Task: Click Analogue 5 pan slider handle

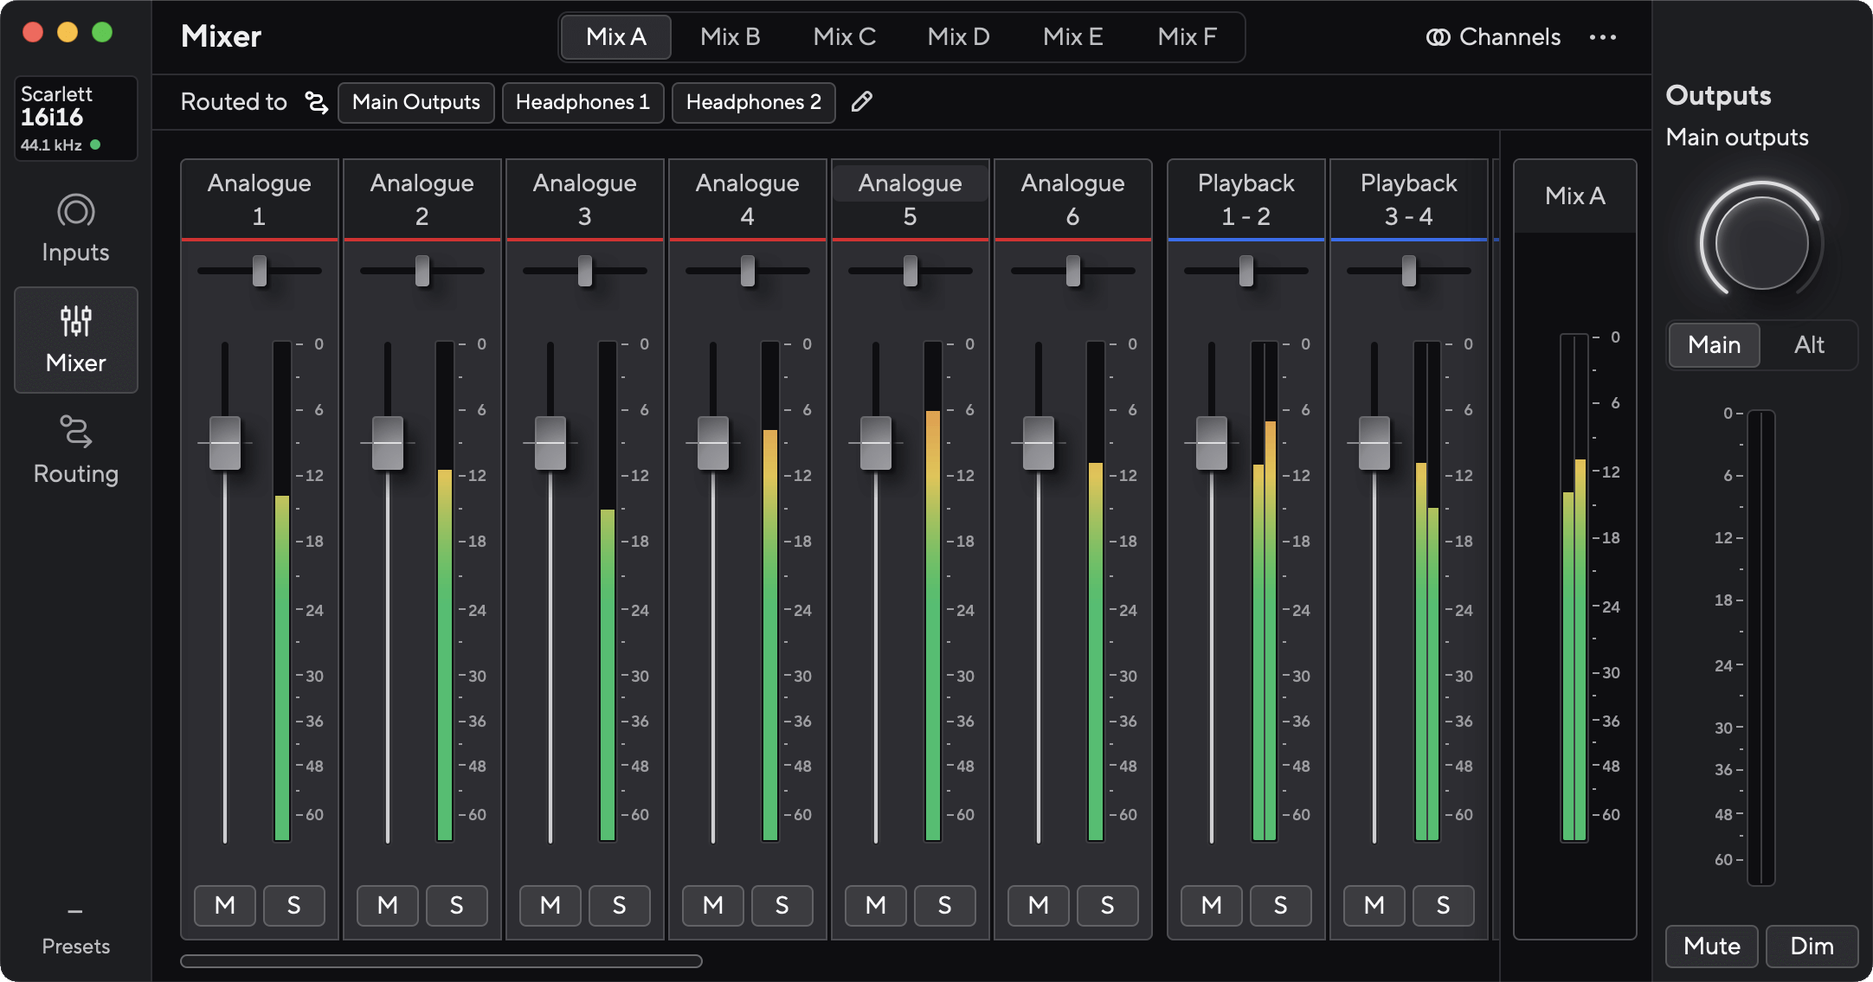Action: (911, 271)
